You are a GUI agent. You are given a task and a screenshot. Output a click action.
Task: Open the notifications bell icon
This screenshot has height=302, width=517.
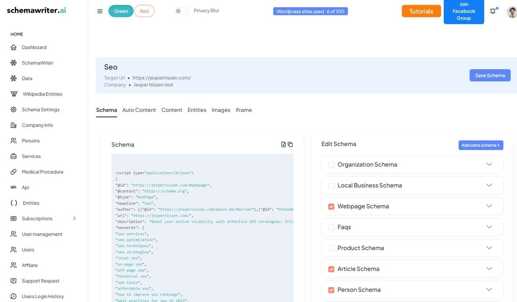coord(493,11)
